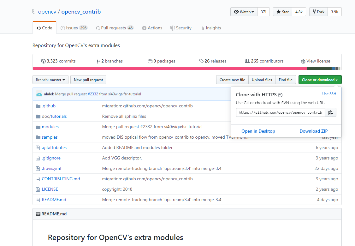Image resolution: width=355 pixels, height=246 pixels.
Task: Click Find file button
Action: 286,80
